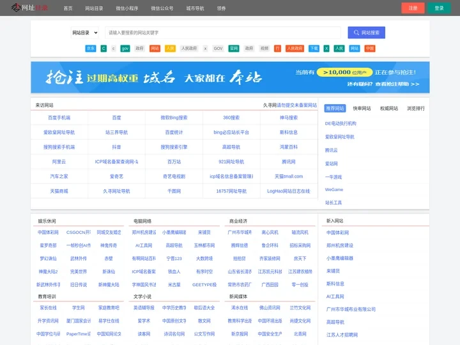Open 广州市华城布业有限公司 in 新入网站 list

(351, 309)
